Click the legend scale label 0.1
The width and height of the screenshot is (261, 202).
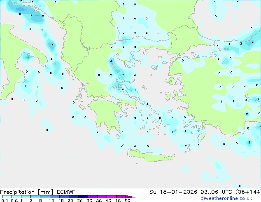[x=5, y=200]
